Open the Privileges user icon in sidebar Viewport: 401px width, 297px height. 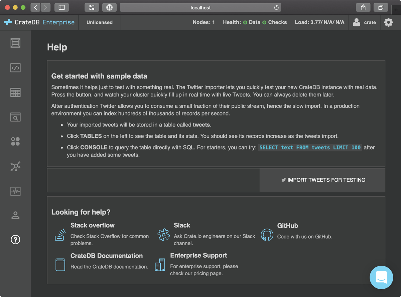15,215
